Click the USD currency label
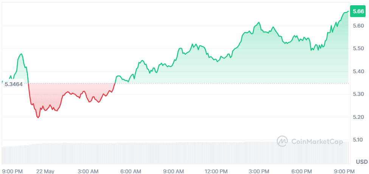The image size is (369, 174). 361,162
